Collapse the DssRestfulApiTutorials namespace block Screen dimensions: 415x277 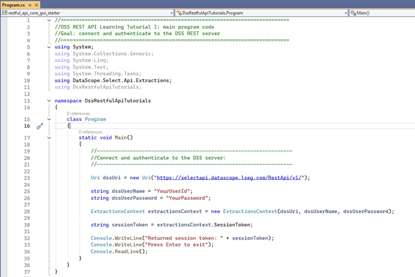[49, 101]
